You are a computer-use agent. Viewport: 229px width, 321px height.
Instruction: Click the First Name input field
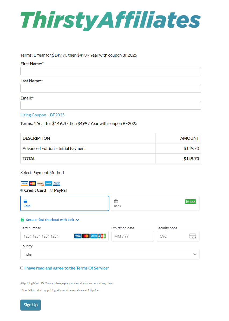pos(110,71)
